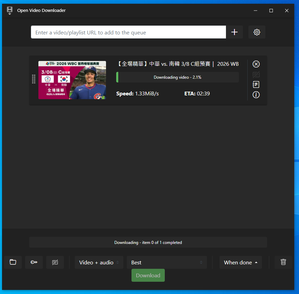The height and width of the screenshot is (294, 299).
Task: Toggle global subtitles download option
Action: 55,262
